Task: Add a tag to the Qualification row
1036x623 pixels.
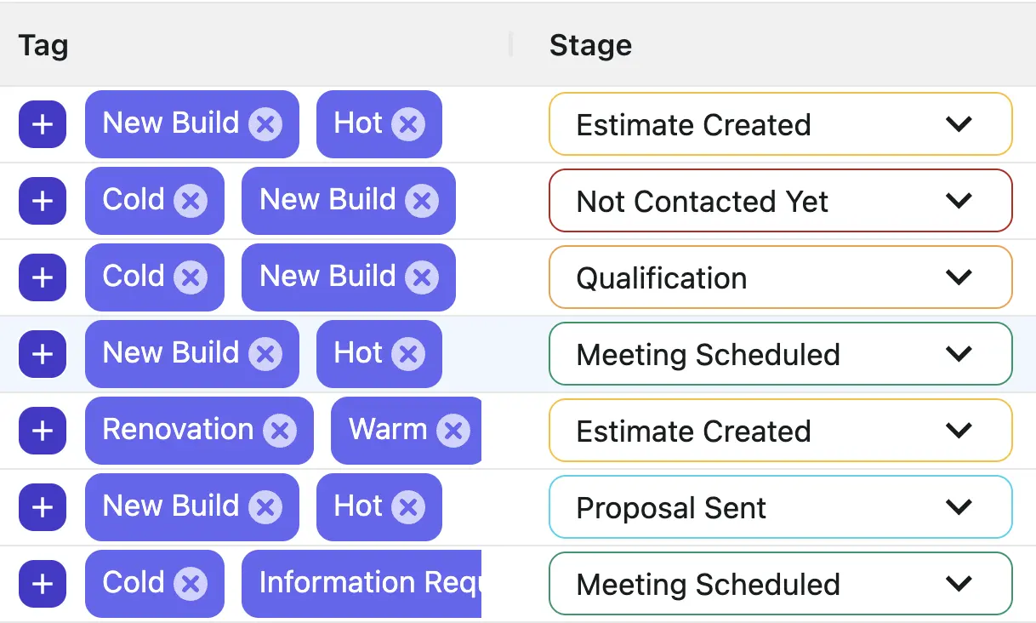Action: point(43,277)
